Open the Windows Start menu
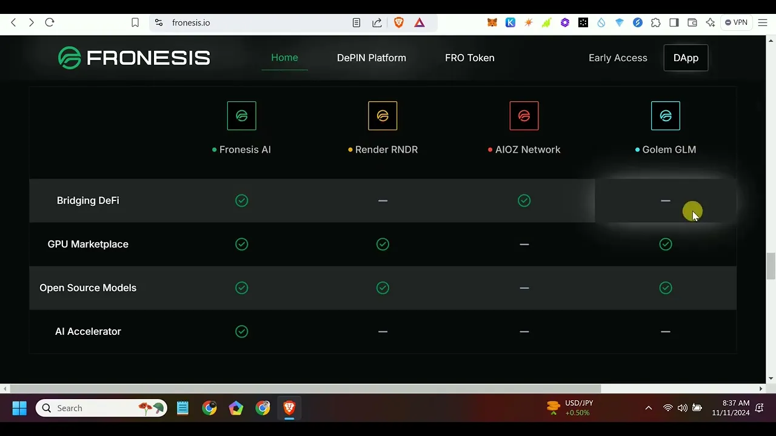This screenshot has height=436, width=776. click(x=19, y=408)
